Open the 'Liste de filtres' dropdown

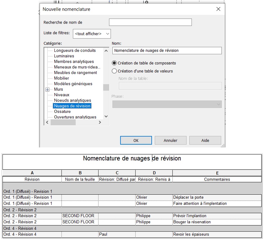click(x=92, y=34)
